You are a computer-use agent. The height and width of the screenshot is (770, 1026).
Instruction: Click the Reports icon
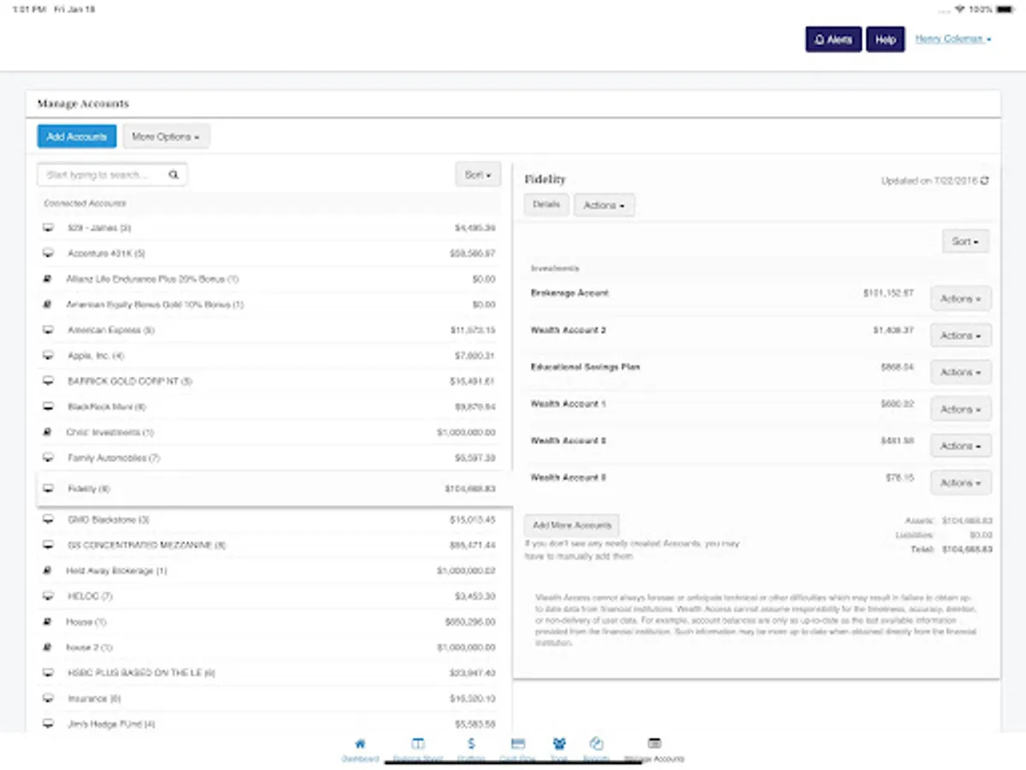[x=596, y=743]
